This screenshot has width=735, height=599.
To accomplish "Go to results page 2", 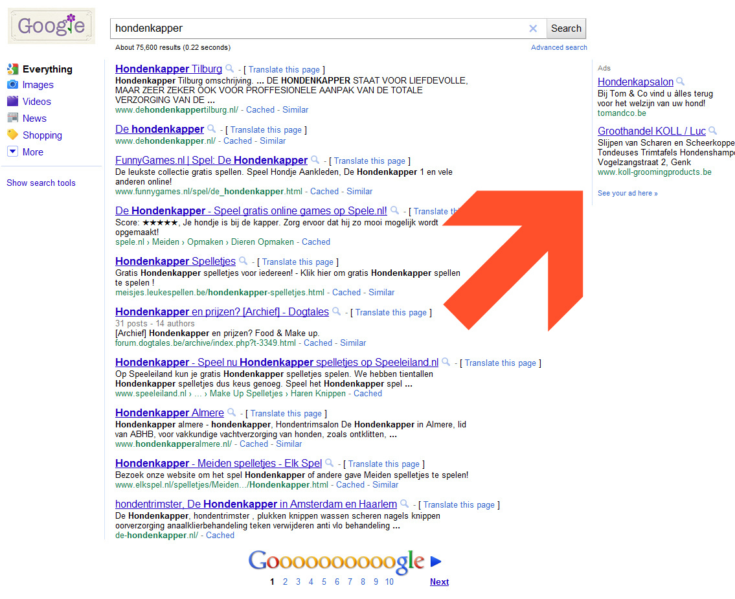I will click(x=285, y=582).
